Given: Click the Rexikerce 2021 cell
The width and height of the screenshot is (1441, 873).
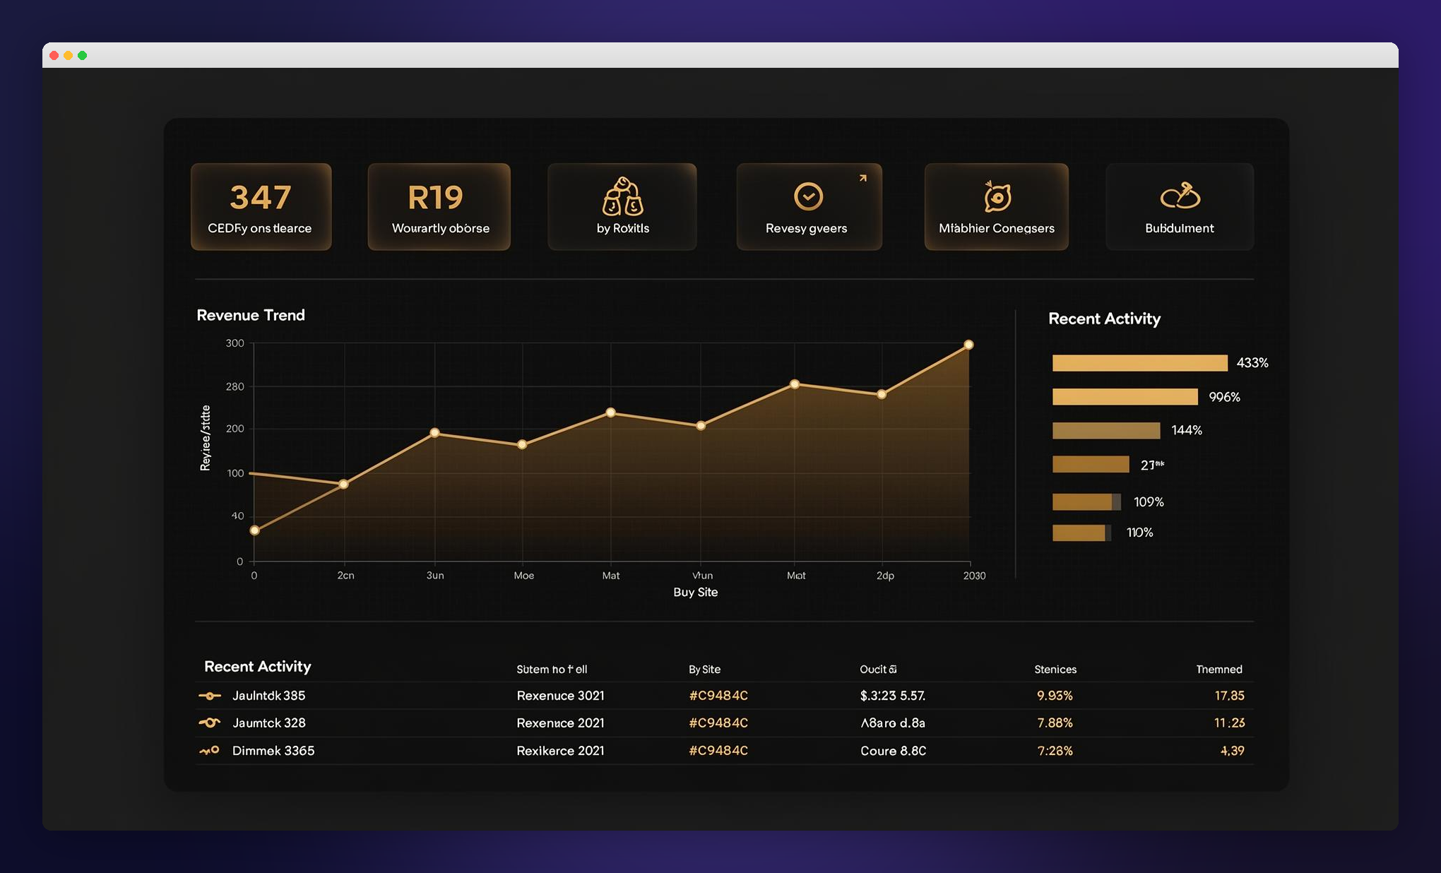Looking at the screenshot, I should [560, 750].
